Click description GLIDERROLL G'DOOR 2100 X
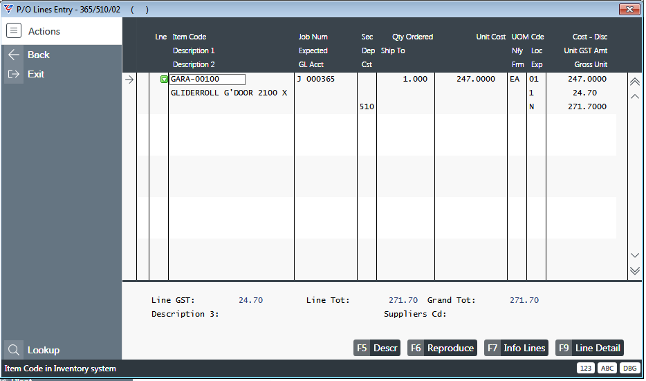Image resolution: width=646 pixels, height=381 pixels. [229, 93]
